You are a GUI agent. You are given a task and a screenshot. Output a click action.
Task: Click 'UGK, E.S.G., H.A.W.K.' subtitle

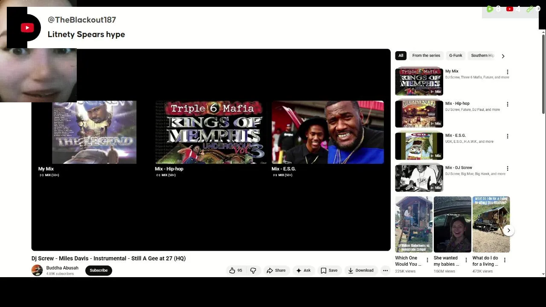[x=469, y=142]
